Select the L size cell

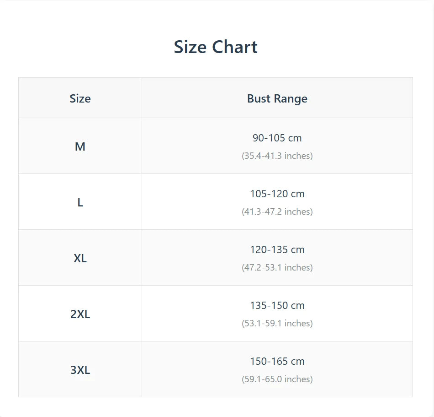point(80,202)
